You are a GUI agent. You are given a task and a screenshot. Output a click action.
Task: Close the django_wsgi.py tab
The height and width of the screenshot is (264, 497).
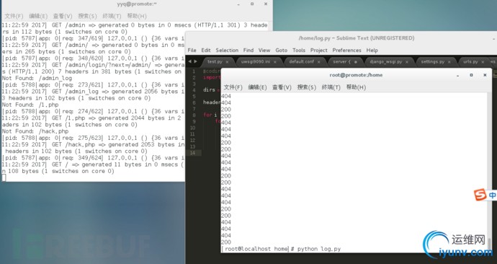(407, 62)
